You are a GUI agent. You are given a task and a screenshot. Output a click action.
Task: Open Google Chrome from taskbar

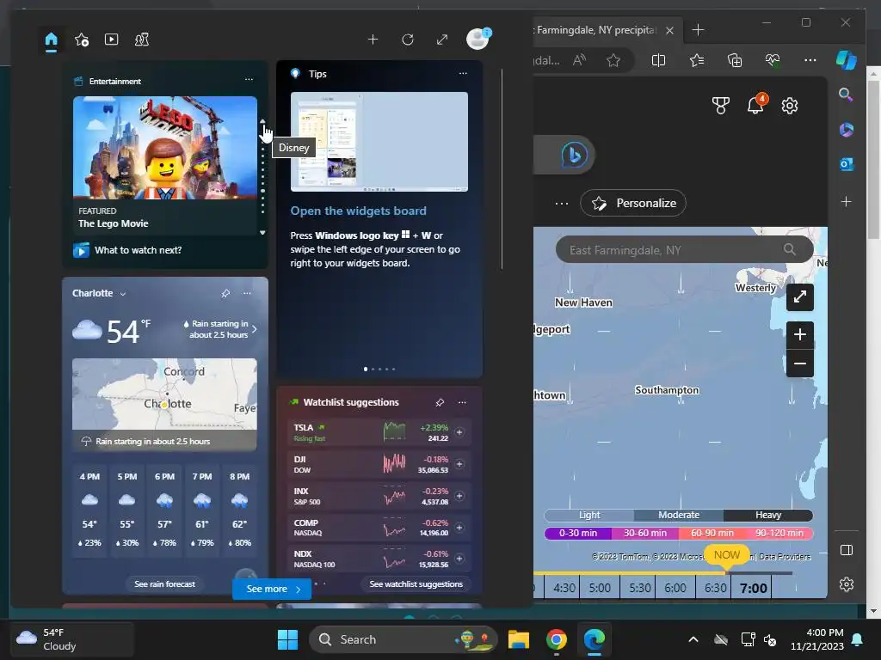click(x=557, y=639)
